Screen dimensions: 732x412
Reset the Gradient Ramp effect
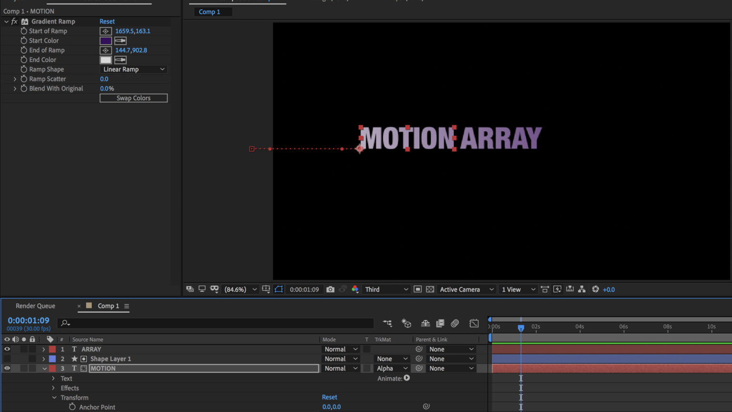[x=107, y=21]
